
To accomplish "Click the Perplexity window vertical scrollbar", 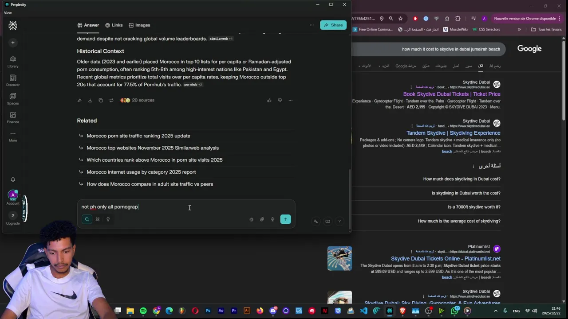I will (x=350, y=198).
